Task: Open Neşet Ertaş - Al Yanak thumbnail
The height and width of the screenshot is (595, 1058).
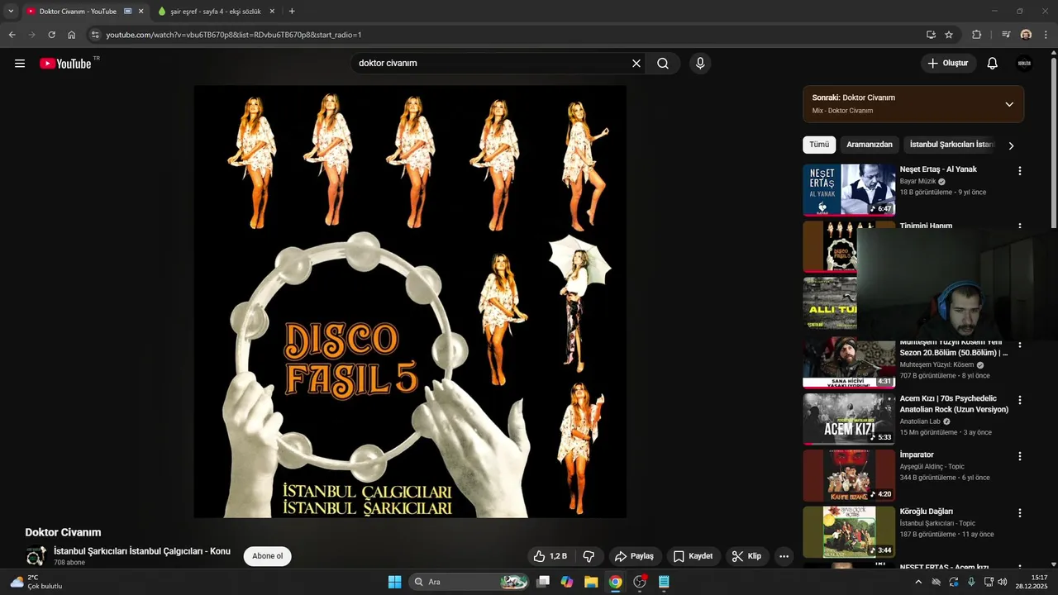Action: click(849, 190)
